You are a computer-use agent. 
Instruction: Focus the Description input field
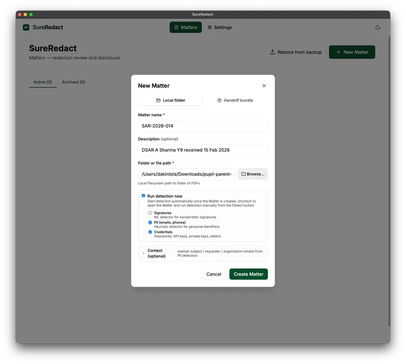[203, 150]
